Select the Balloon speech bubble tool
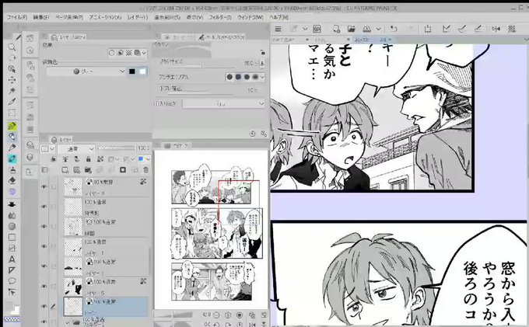The height and width of the screenshot is (327, 529). [x=12, y=281]
